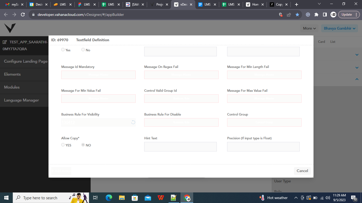
Task: Open File Explorer from the taskbar
Action: coord(122,198)
